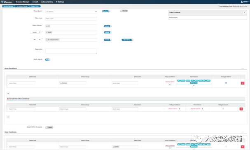Open the Access Manager menu
250x150 pixels.
22,2
